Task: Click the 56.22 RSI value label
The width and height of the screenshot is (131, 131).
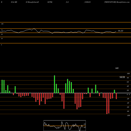Action: click(x=121, y=31)
